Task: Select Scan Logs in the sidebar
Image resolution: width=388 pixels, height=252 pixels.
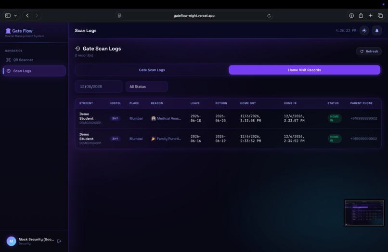Action: click(34, 71)
